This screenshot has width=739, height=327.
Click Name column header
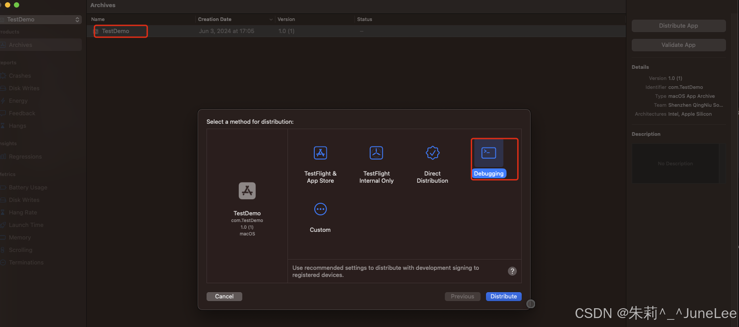(98, 20)
